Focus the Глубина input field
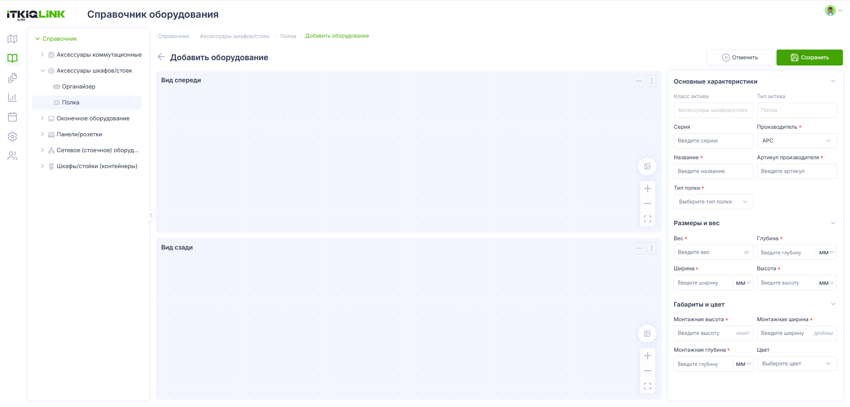 click(787, 253)
